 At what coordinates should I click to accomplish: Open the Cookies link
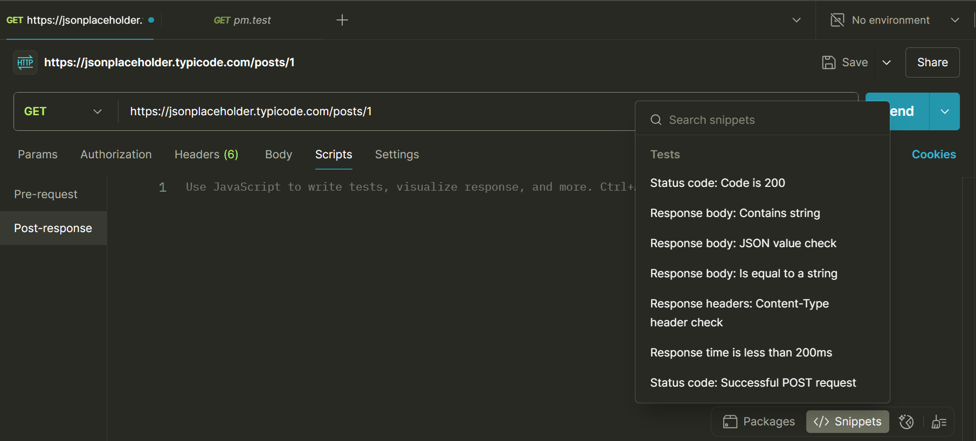coord(934,155)
